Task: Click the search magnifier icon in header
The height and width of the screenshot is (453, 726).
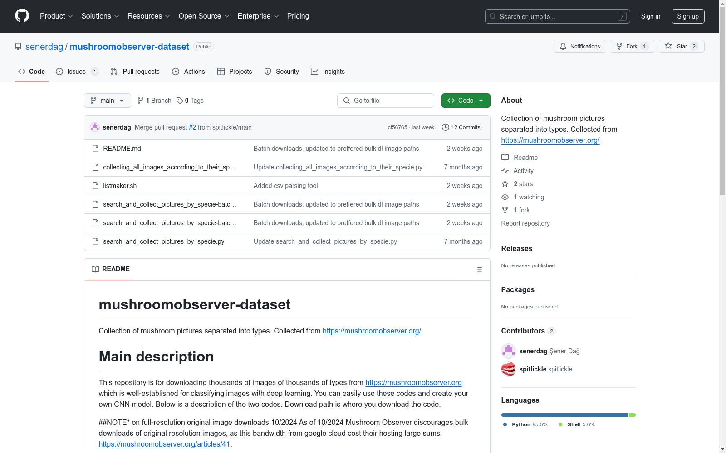Action: click(493, 16)
